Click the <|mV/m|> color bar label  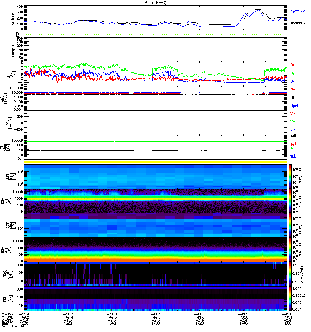click(302, 274)
